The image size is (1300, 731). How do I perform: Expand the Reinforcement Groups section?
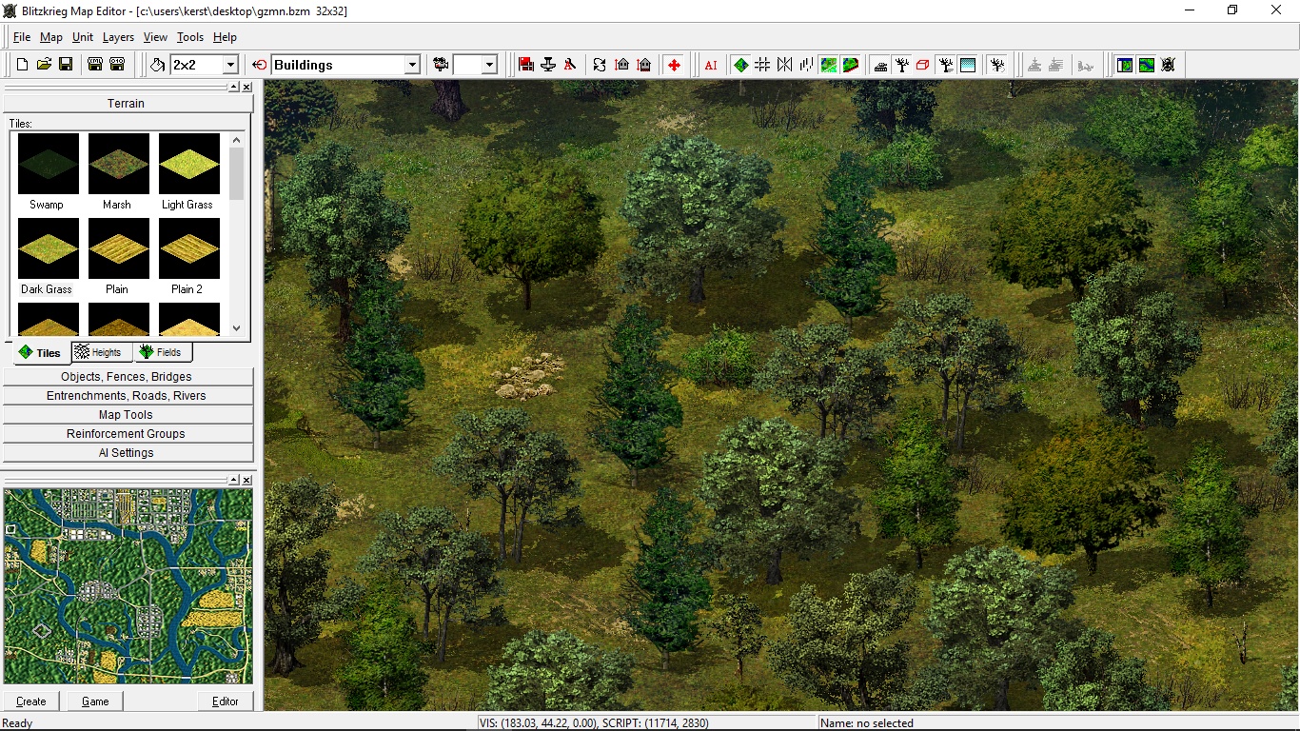pyautogui.click(x=128, y=434)
